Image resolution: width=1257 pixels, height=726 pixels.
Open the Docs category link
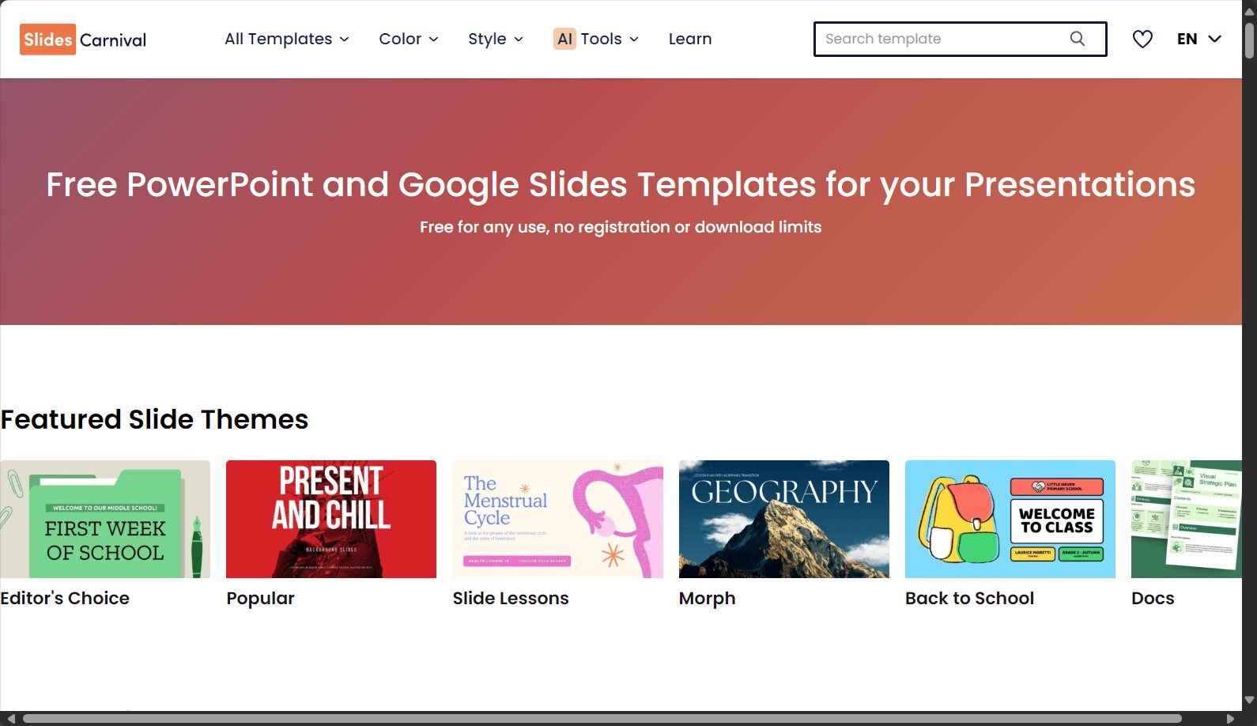(1153, 598)
